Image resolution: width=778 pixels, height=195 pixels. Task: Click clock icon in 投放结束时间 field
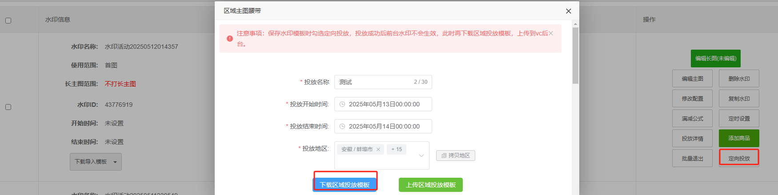(x=342, y=126)
